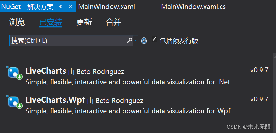This screenshot has height=133, width=276.
Task: Click the LiveCharts package icon
Action: pos(15,73)
